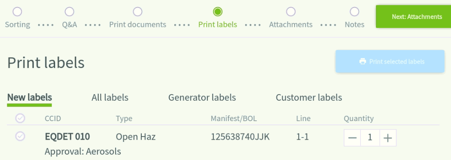The image size is (451, 160).
Task: Click the Sorting step circle
Action: tap(17, 12)
